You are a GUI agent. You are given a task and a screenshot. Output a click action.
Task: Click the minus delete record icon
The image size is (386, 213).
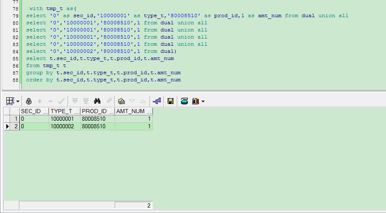pos(50,101)
